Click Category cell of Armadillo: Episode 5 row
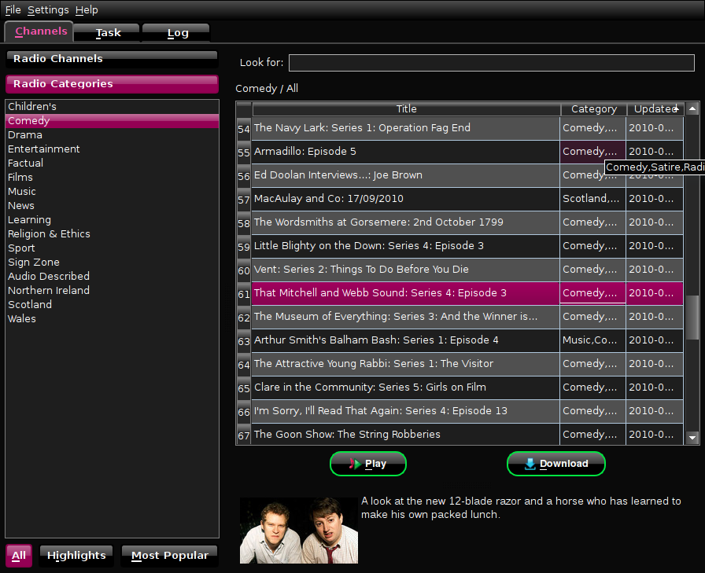Viewport: 705px width, 573px height. (x=592, y=152)
